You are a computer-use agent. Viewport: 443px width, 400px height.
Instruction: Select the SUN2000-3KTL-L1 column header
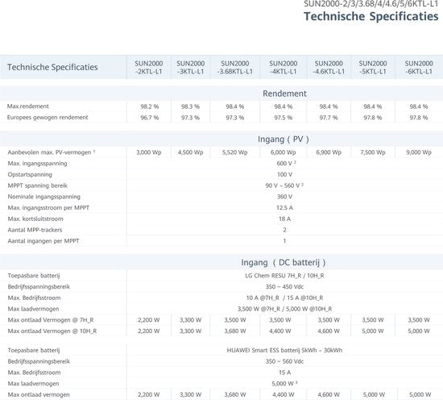point(190,67)
